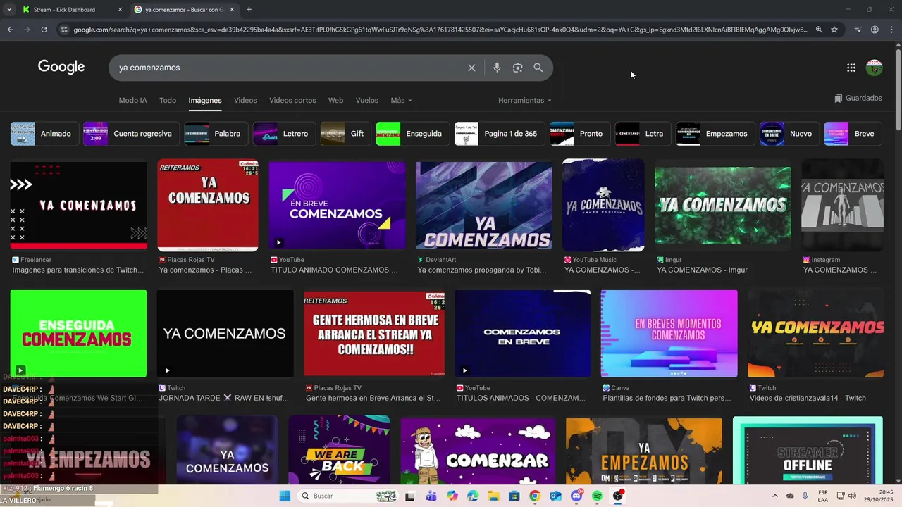Screen dimensions: 902x507
Task: Open Microsoft Teams in taskbar
Action: click(431, 496)
